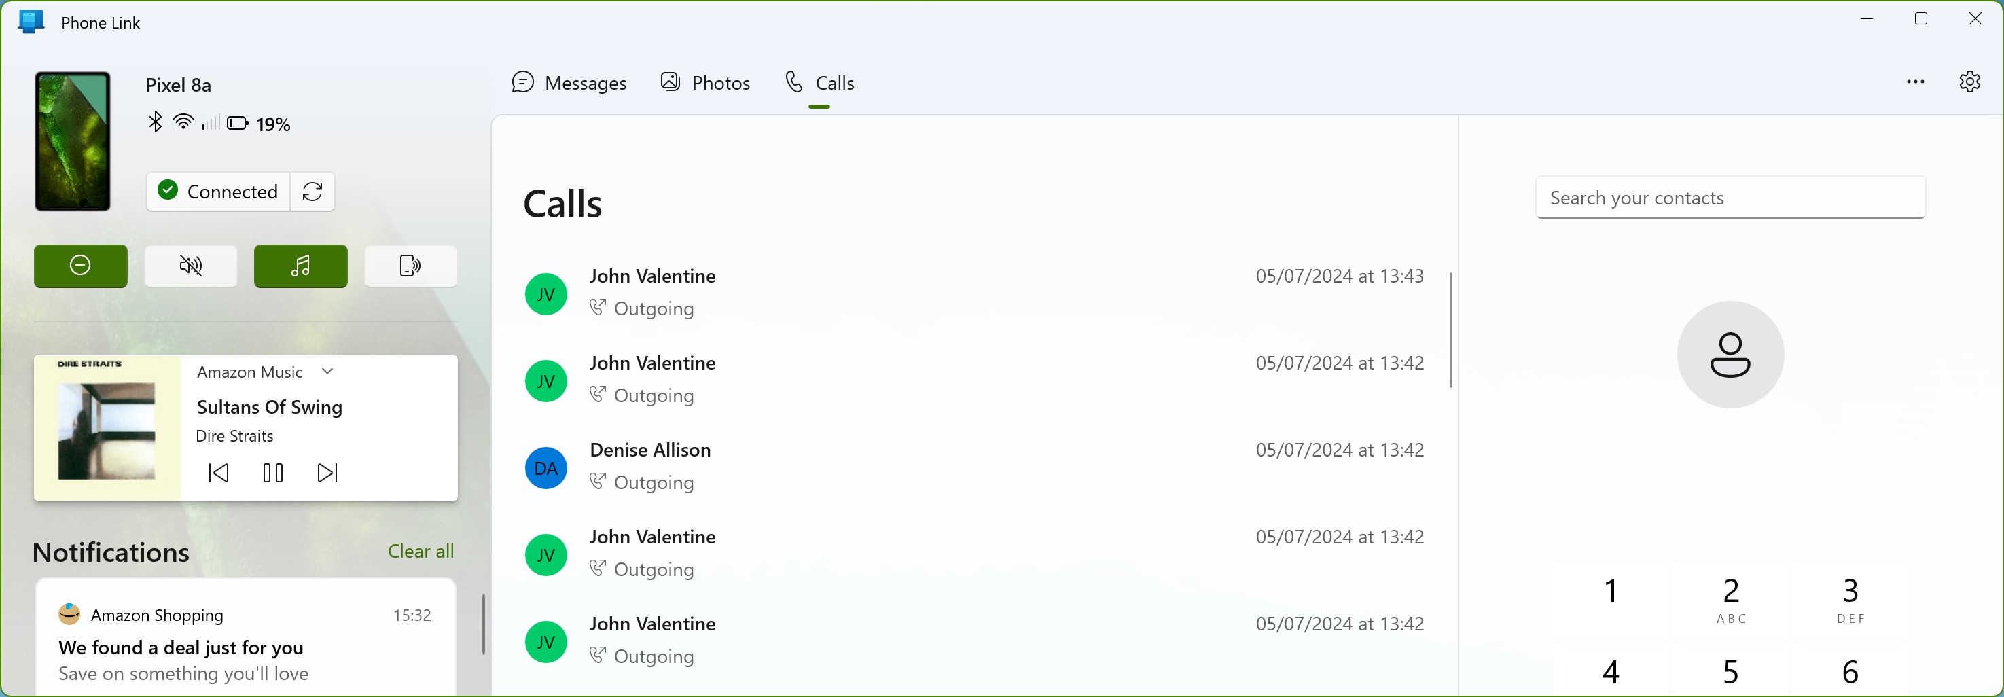Screen dimensions: 2004x697
Task: Pause Sultans Of Swing playback
Action: [x=273, y=473]
